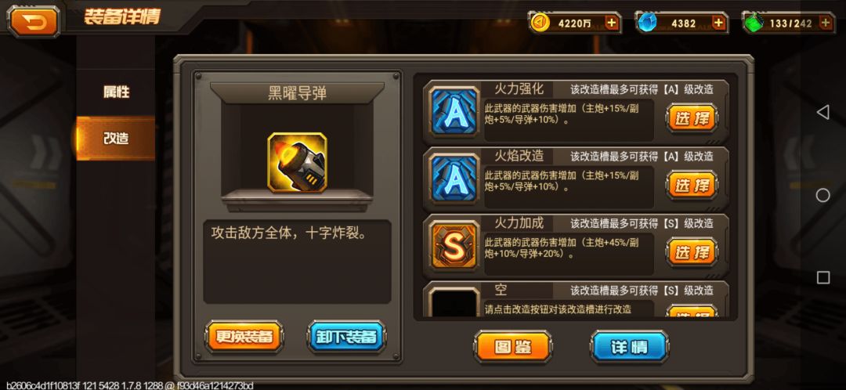Tap the green energy cube icon
Image resolution: width=846 pixels, height=390 pixels.
(753, 23)
